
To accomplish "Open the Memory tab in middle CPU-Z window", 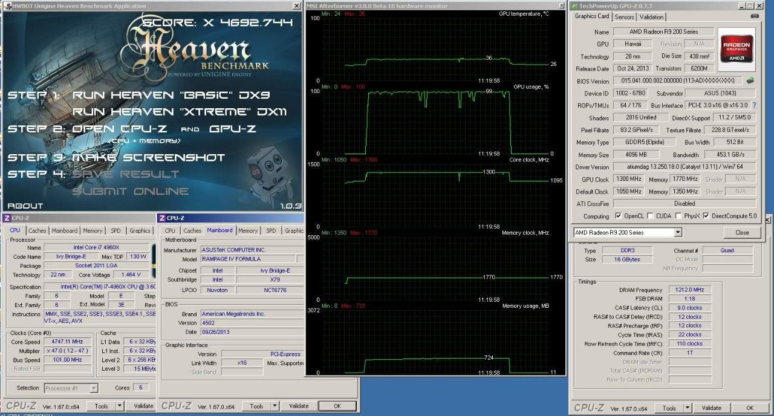I will [248, 230].
